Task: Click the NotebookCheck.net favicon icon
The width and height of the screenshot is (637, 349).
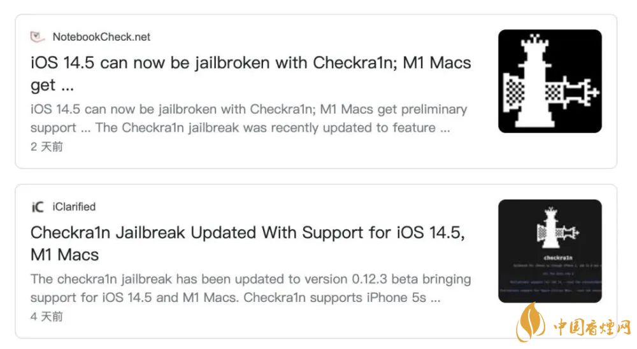Action: (x=38, y=37)
